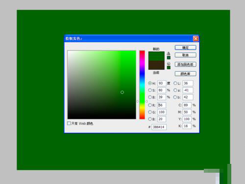Screen dimensions: 245x184
Task: Click the Add to Swatches button
Action: 185,64
